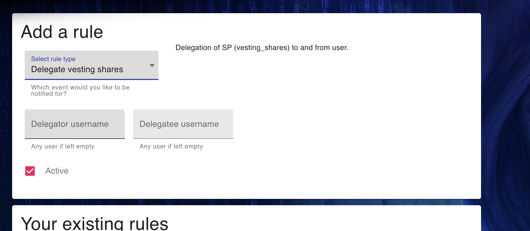Click 'Any user if left empty' under Delegatee
The image size is (530, 231).
click(171, 146)
